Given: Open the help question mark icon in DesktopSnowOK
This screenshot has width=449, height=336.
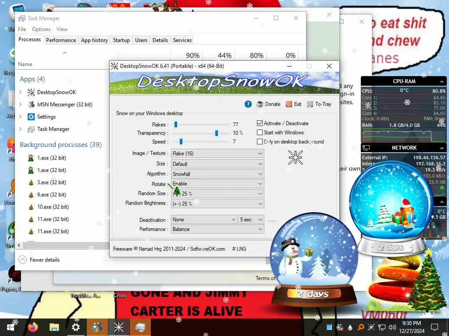Looking at the screenshot, I should [x=248, y=104].
